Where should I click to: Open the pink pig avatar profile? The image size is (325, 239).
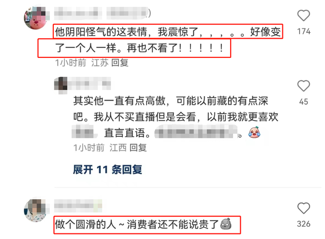[x=37, y=18]
